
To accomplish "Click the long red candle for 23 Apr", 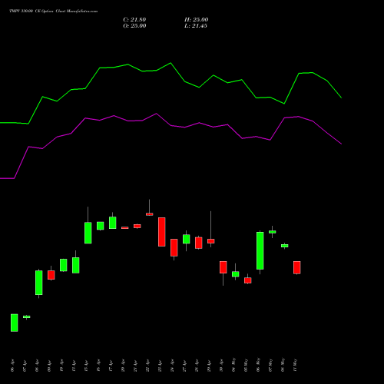I will (162, 232).
